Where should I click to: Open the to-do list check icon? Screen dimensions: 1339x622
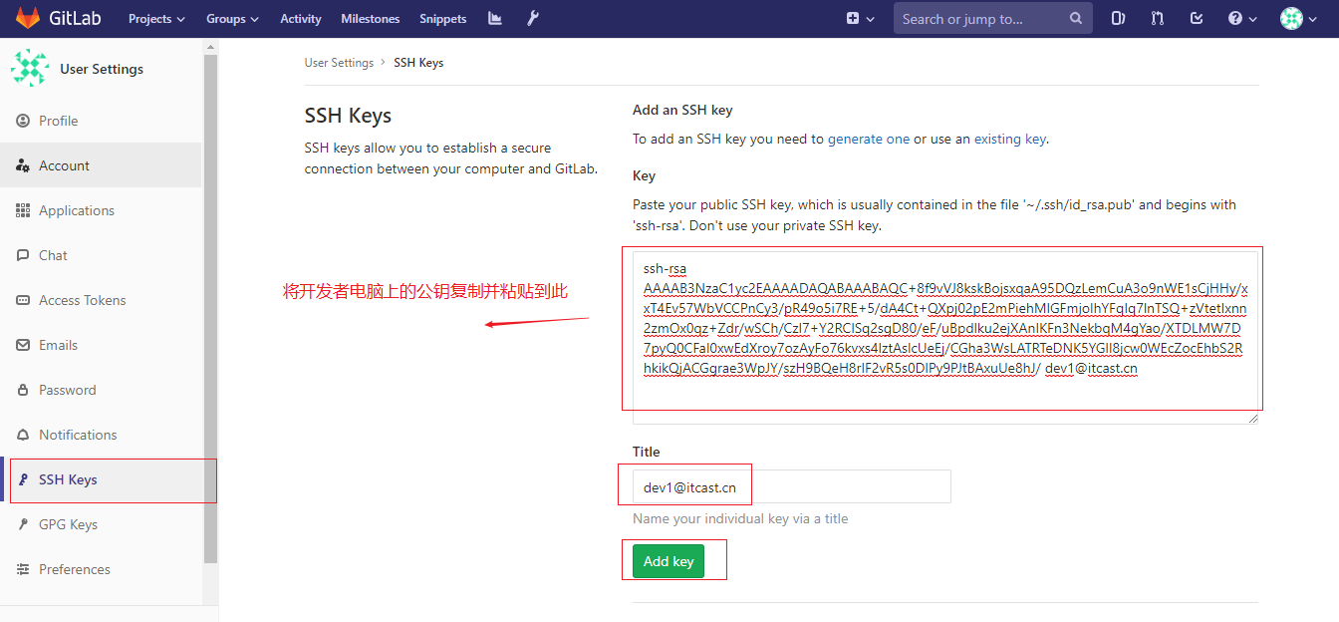[1197, 18]
